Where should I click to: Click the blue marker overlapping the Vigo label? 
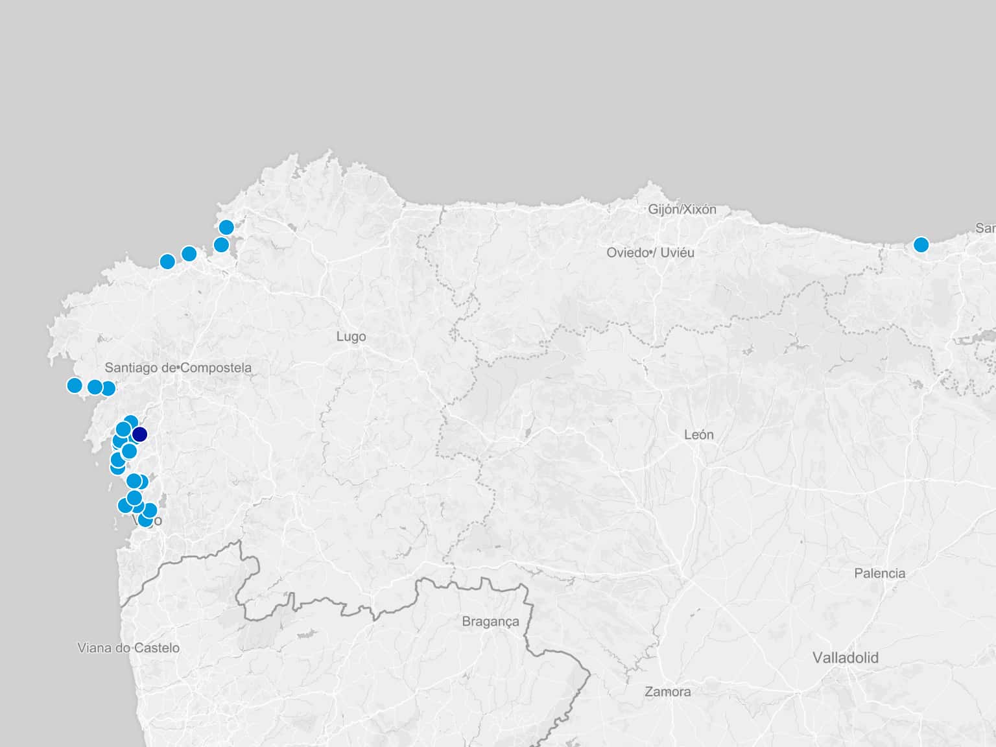tap(145, 519)
